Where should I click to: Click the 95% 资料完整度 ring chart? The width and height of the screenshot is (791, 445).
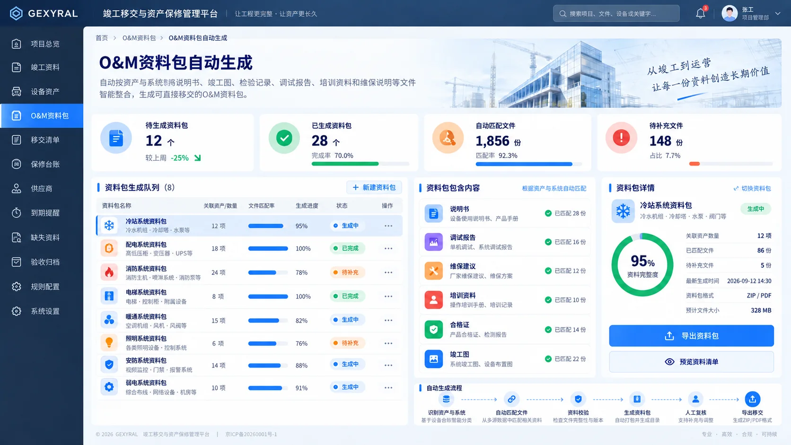(x=642, y=265)
